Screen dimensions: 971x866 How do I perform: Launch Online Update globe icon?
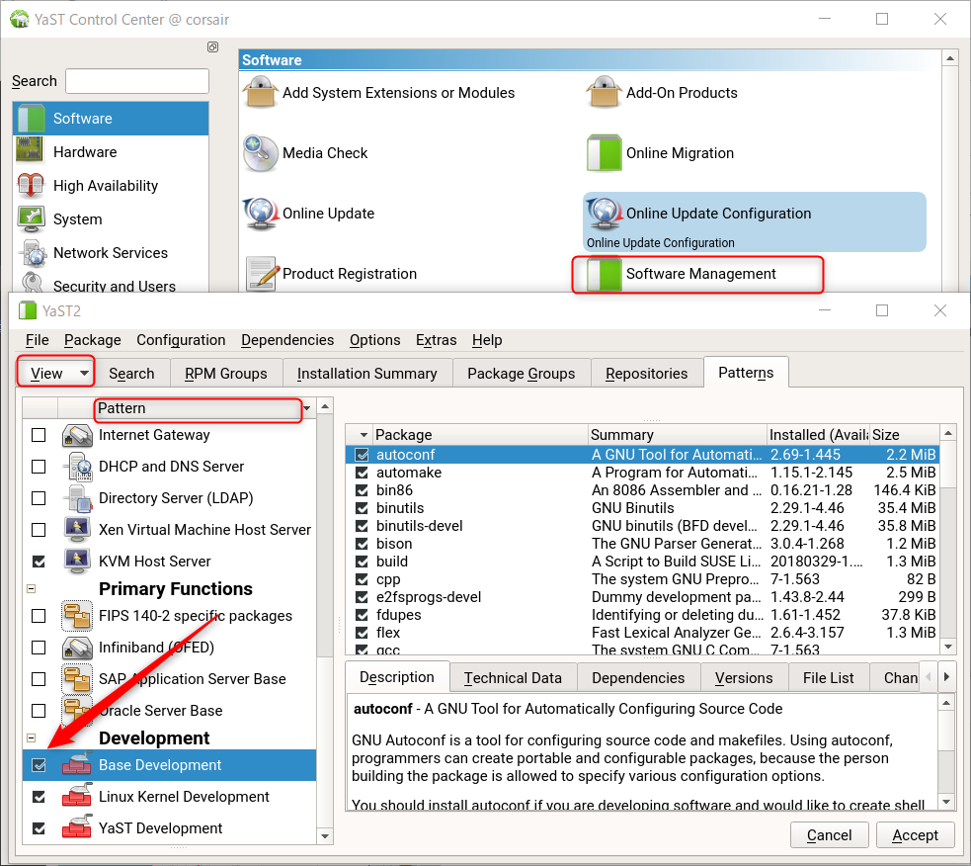[260, 213]
